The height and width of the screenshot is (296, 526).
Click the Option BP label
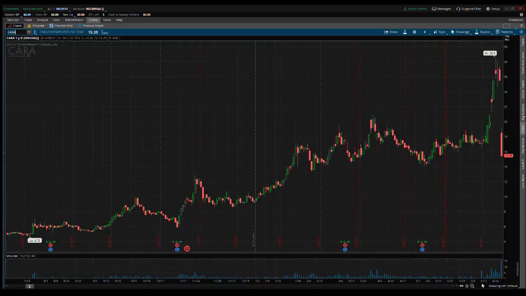click(x=12, y=14)
